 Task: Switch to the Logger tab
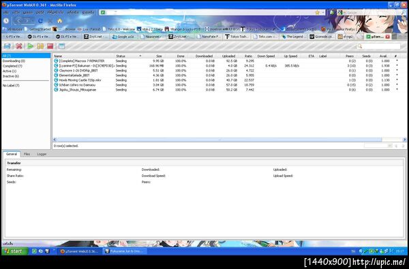42,154
